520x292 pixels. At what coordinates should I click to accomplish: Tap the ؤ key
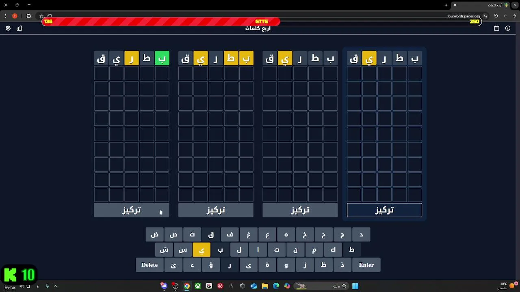tap(211, 265)
